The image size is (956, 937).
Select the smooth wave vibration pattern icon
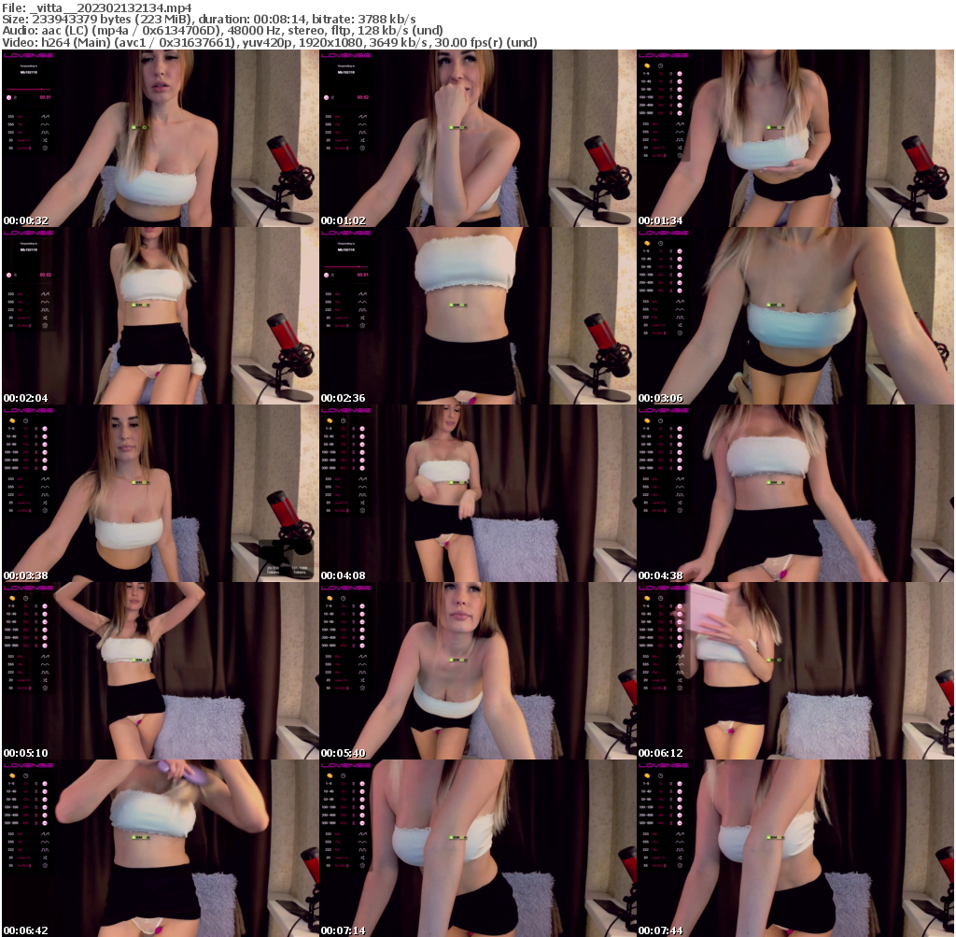[x=680, y=664]
